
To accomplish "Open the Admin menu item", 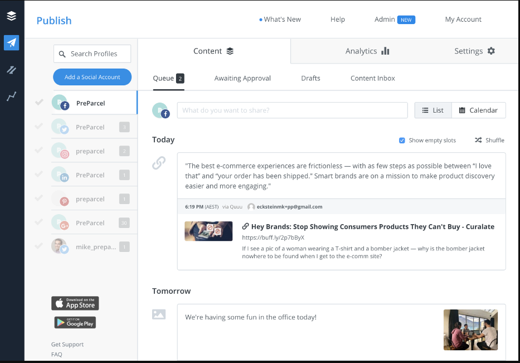I will 385,20.
